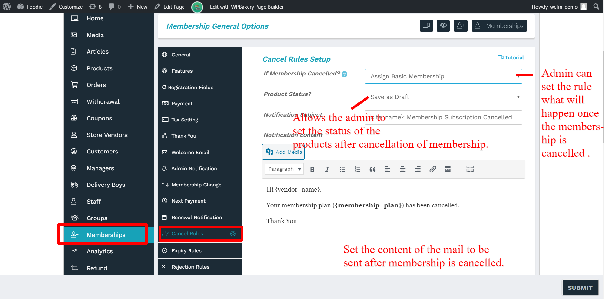This screenshot has width=604, height=299.
Task: Click the search icon in admin bar
Action: pyautogui.click(x=596, y=7)
